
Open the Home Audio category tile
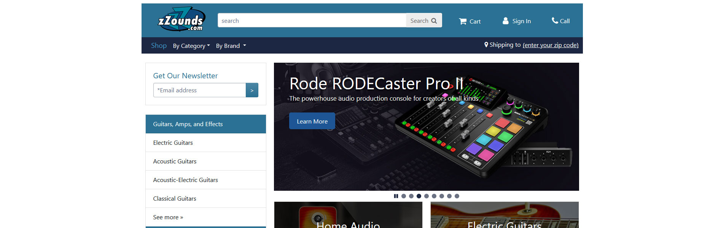[348, 215]
